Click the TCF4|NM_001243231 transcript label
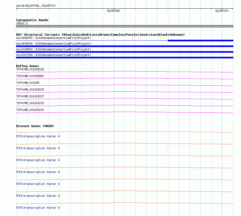 [x=30, y=110]
